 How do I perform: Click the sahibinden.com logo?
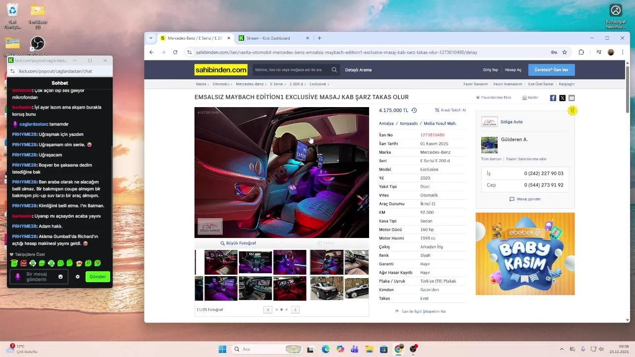[x=221, y=70]
